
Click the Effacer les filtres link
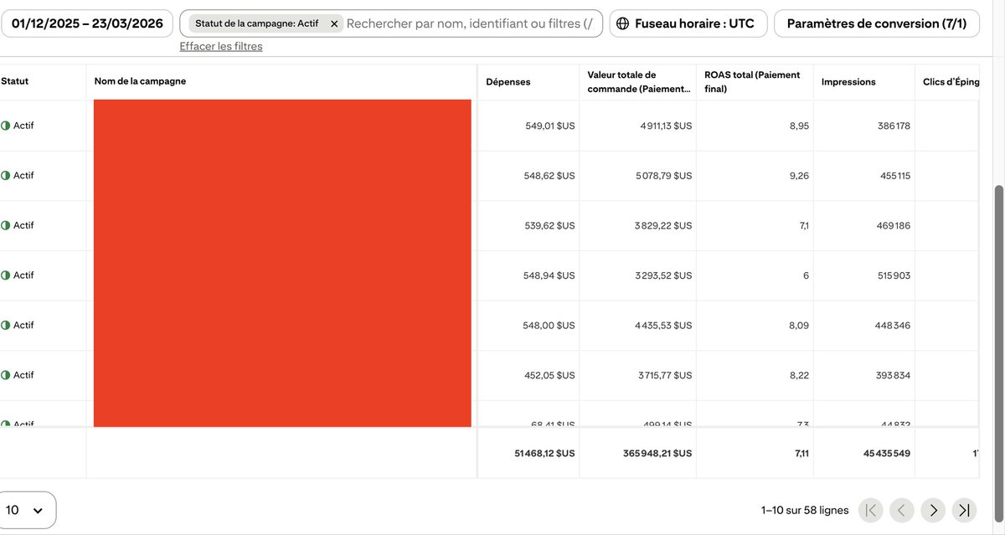click(221, 46)
